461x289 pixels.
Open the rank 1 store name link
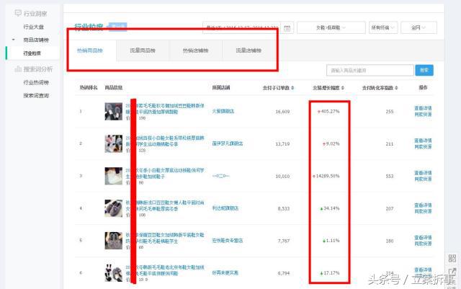[223, 111]
